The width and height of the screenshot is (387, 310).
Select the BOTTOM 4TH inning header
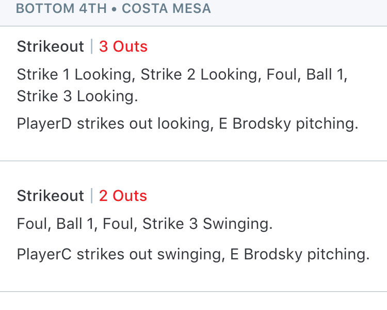[61, 8]
